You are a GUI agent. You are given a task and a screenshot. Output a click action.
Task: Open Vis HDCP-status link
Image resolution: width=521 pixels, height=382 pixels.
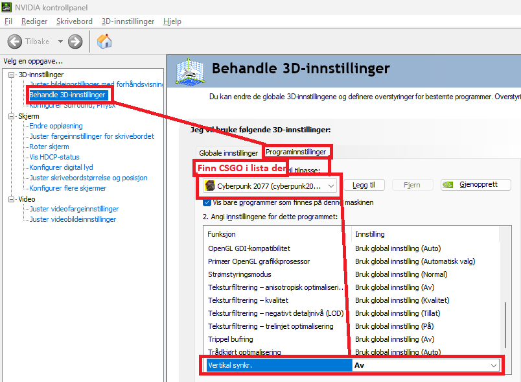point(54,157)
